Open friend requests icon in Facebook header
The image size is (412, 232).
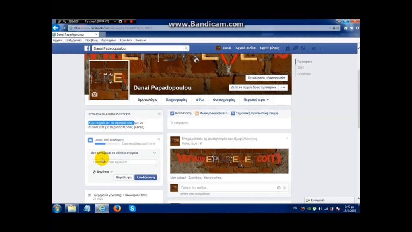[288, 48]
